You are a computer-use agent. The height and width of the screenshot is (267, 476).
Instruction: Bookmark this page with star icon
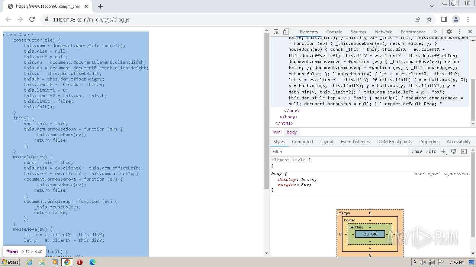(429, 19)
